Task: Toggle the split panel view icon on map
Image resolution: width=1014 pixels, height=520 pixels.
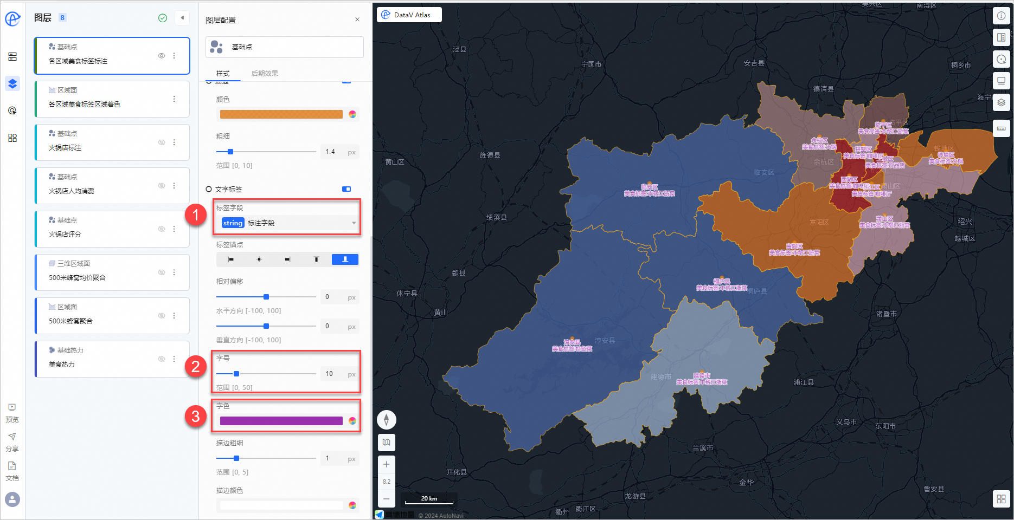Action: click(1001, 37)
